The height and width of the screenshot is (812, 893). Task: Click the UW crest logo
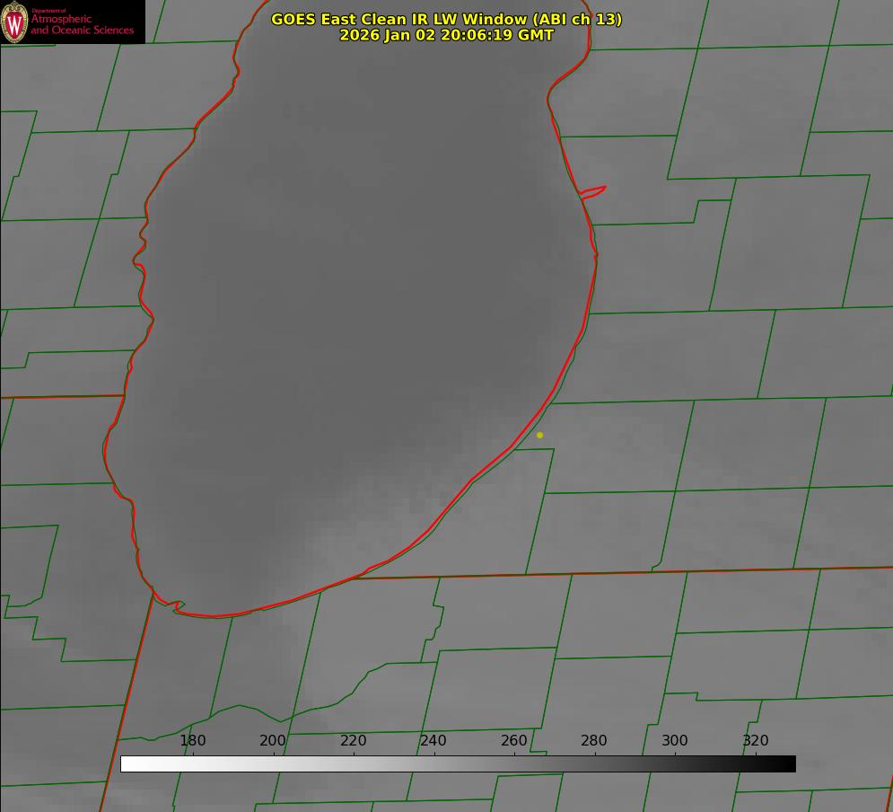click(14, 22)
